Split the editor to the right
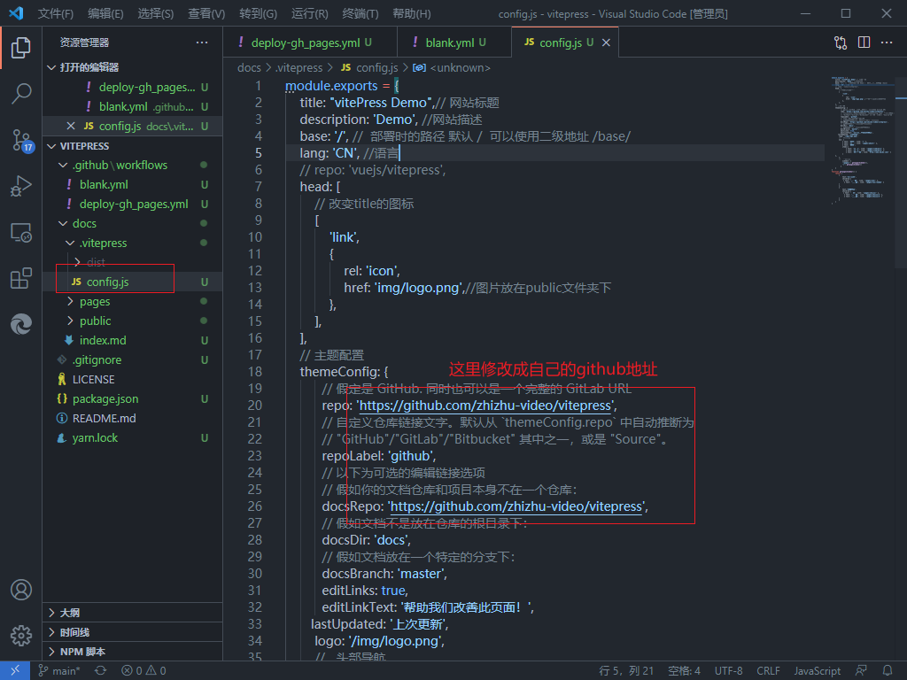907x680 pixels. [864, 42]
